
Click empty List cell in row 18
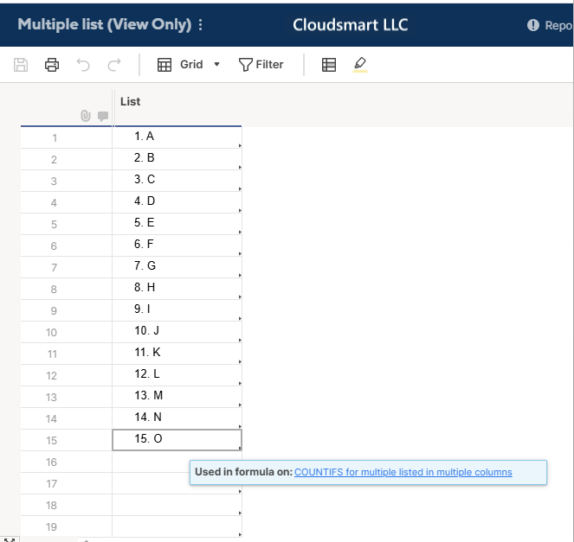pos(177,505)
